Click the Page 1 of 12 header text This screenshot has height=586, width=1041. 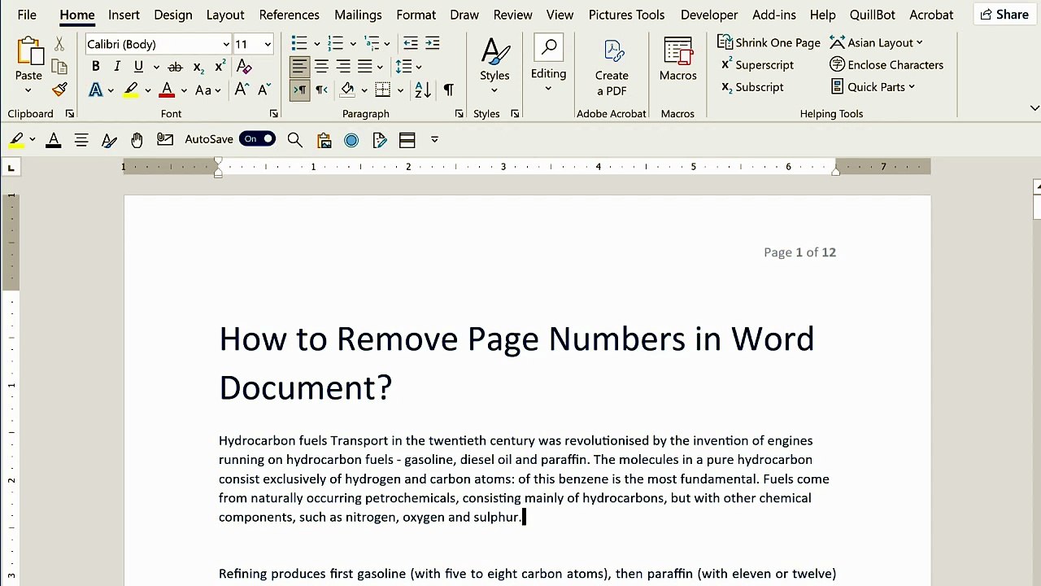click(x=799, y=252)
